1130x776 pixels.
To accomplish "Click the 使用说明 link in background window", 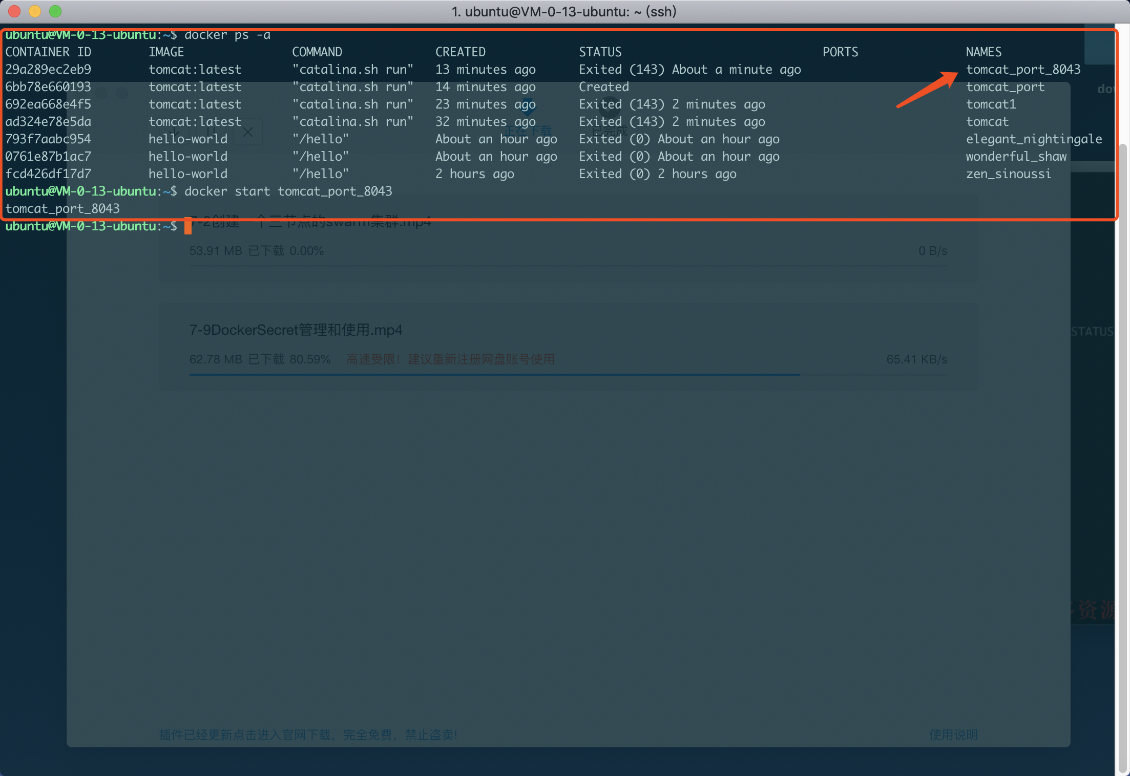I will [953, 735].
